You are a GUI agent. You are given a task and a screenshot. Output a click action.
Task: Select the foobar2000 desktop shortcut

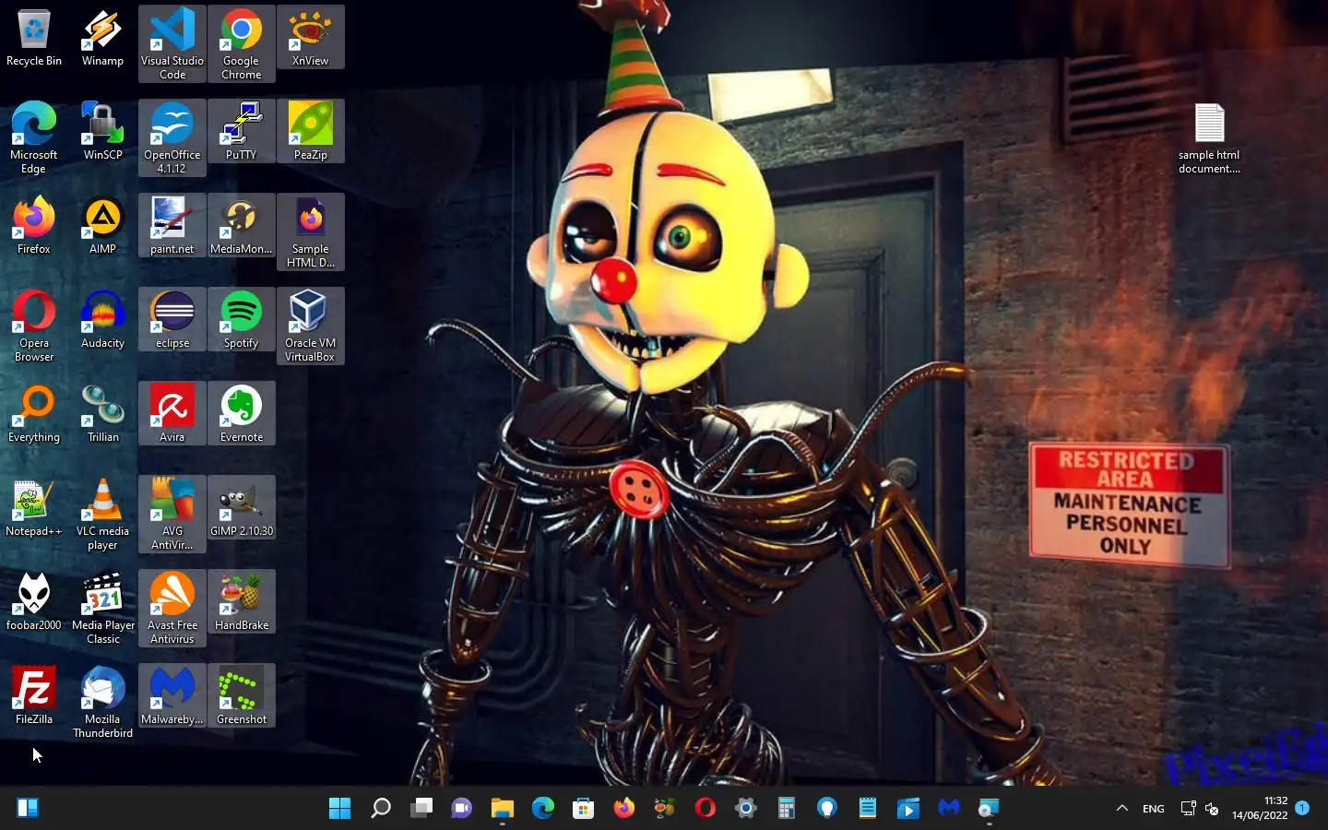34,601
